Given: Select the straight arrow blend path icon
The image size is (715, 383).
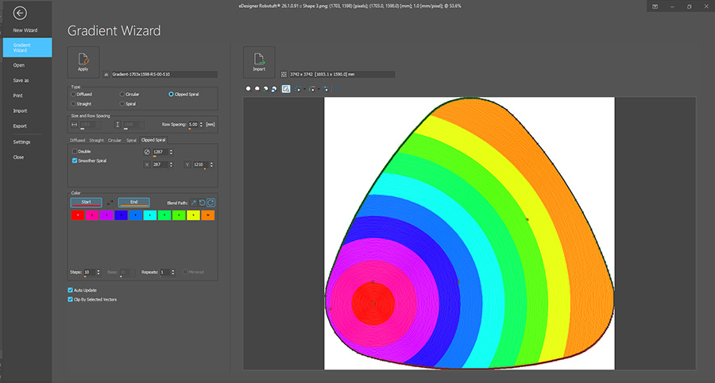Looking at the screenshot, I should coord(193,203).
